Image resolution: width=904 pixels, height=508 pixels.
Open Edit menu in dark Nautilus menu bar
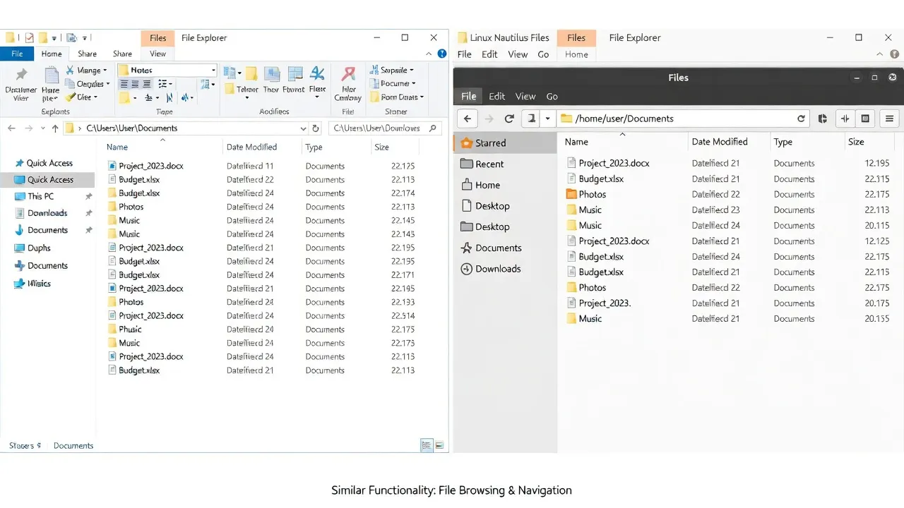click(x=497, y=96)
